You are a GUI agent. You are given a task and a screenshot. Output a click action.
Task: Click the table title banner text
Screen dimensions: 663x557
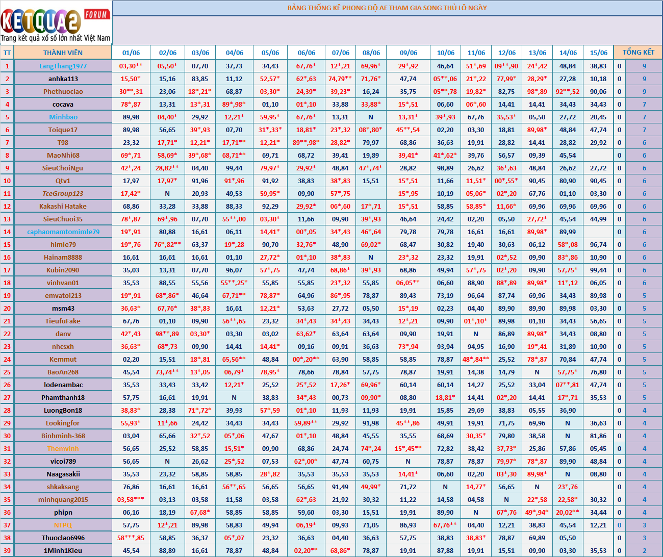(x=387, y=8)
